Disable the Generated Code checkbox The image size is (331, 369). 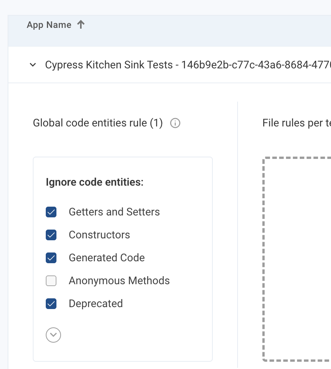(x=51, y=258)
